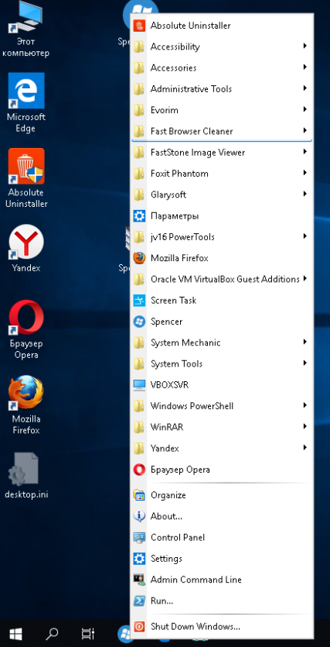Viewport: 330px width, 647px height.
Task: Expand the Accessibility submenu arrow
Action: pos(305,46)
